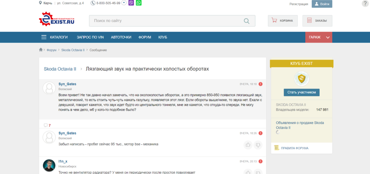This screenshot has width=370, height=174.
Task: Expand the phone number dropdown arrow
Action: pyautogui.click(x=124, y=3)
